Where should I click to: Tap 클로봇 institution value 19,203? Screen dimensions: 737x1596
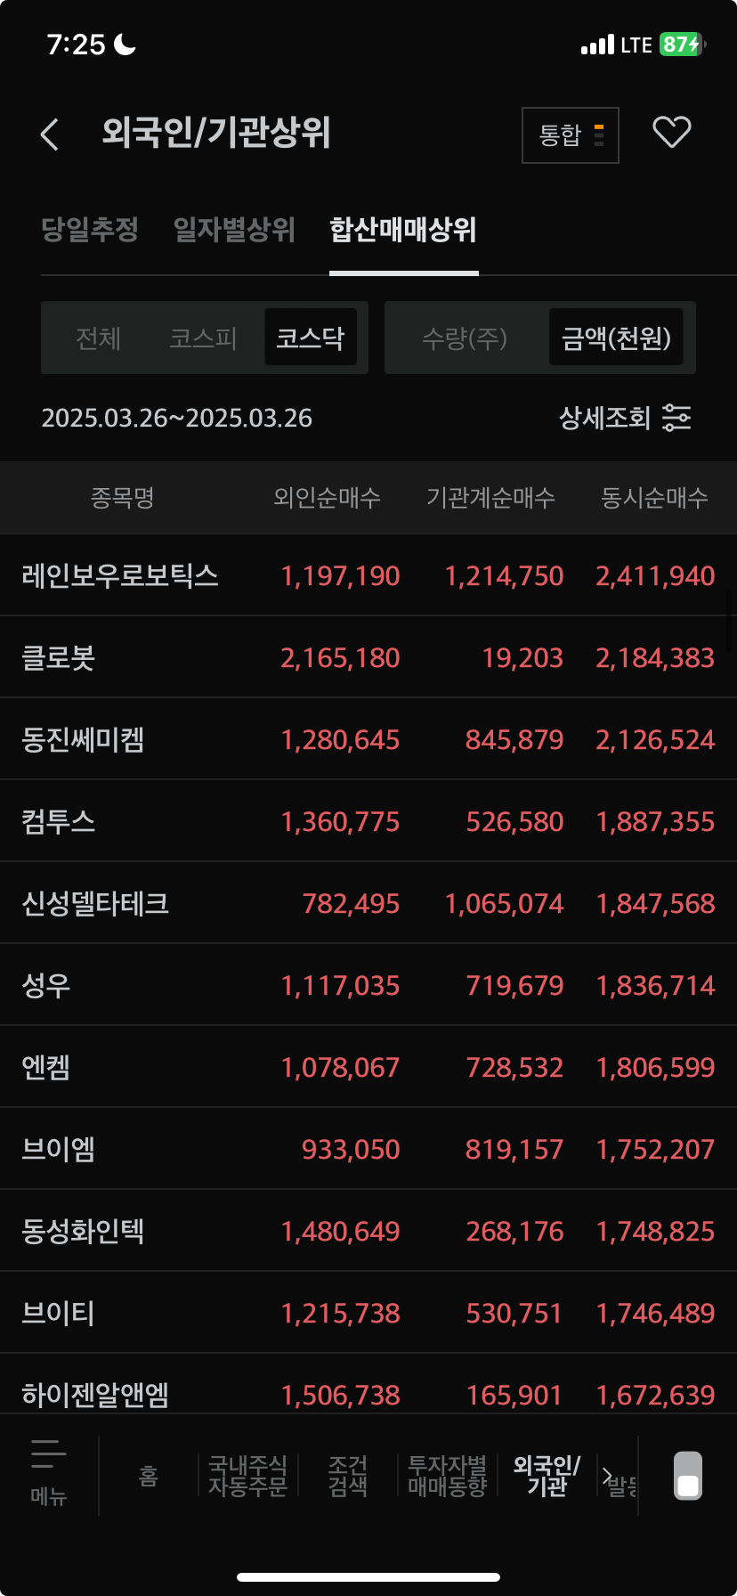[522, 658]
